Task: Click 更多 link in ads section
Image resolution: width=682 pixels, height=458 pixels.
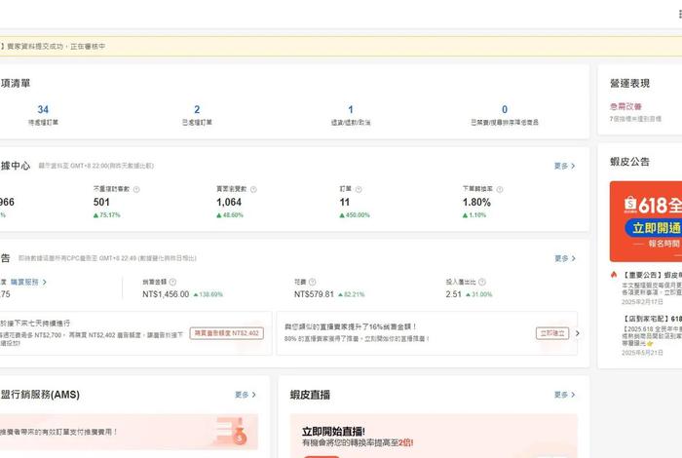Action: [x=565, y=258]
